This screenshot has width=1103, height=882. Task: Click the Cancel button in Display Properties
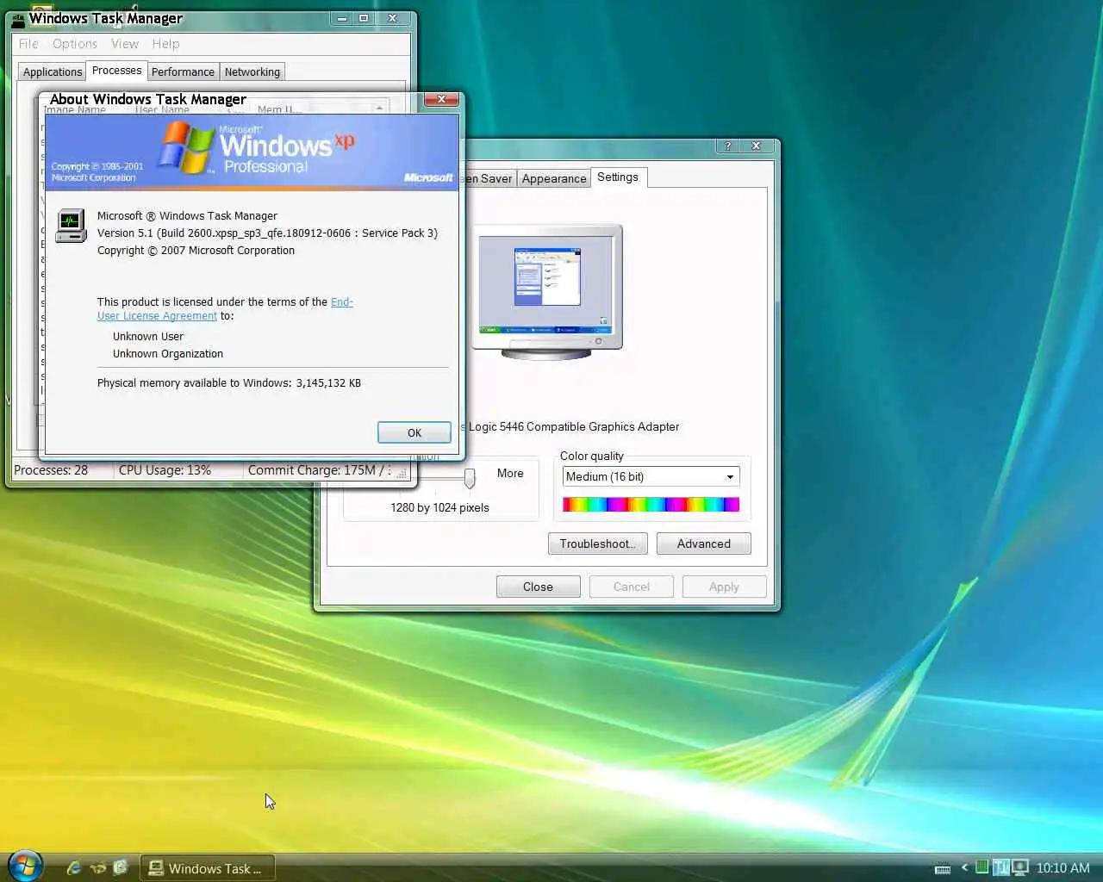632,587
